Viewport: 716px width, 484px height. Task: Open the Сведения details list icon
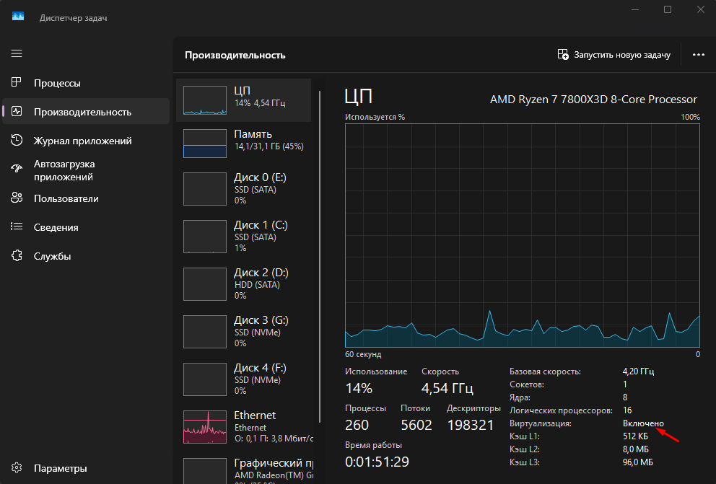coord(17,227)
